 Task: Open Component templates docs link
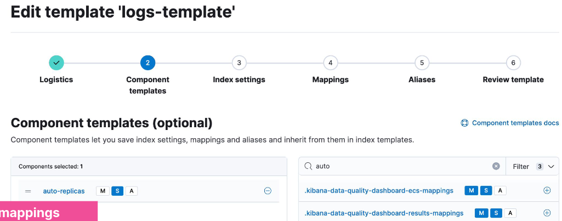pos(515,123)
